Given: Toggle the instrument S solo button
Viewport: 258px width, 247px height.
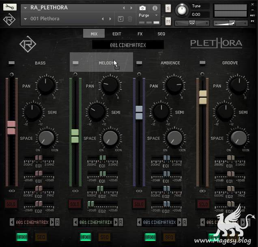Looking at the screenshot, I should [x=168, y=8].
